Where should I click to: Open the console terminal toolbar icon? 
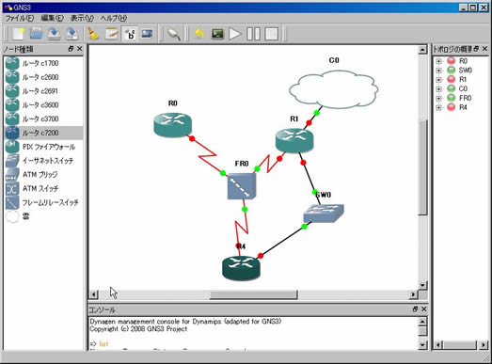pos(217,34)
